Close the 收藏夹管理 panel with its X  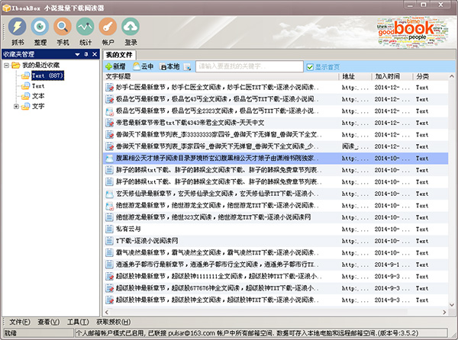(95, 54)
